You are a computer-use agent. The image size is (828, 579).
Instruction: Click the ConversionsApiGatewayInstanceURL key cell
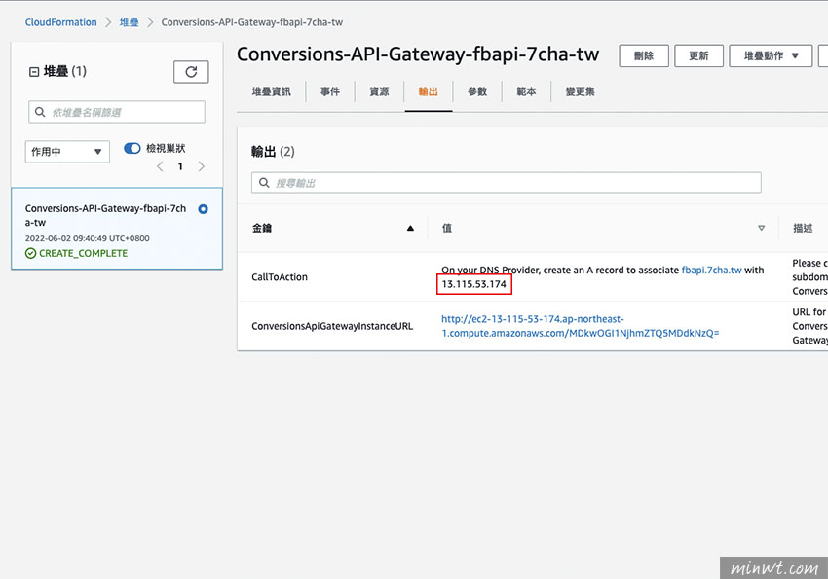click(x=332, y=326)
